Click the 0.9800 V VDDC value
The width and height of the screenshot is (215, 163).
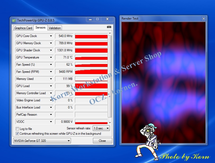pos(64,122)
